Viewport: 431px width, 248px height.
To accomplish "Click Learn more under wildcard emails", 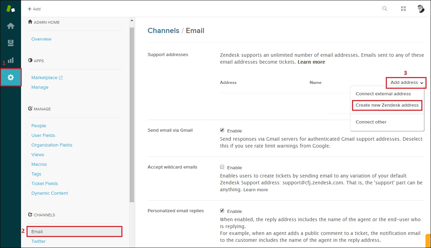I will point(255,190).
